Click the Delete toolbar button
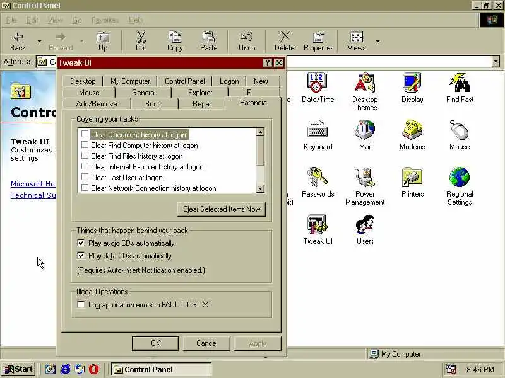Viewport: 505px width, 378px height. coord(285,42)
